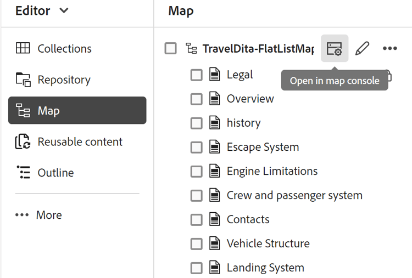The height and width of the screenshot is (278, 412).
Task: Open the Crew and passenger system topic
Action: click(x=294, y=195)
